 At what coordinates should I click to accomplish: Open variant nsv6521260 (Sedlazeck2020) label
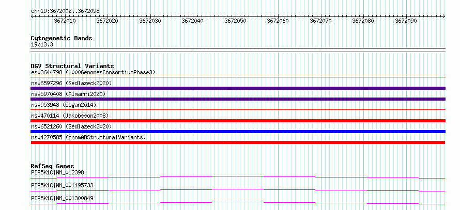[x=71, y=126]
